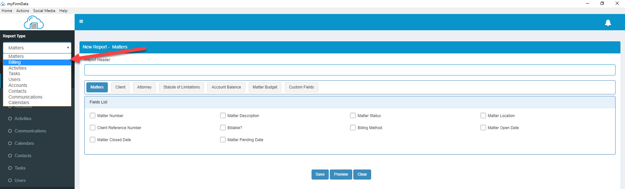Click the Users sidebar circle icon
Viewport: 625px width, 189px height.
(10, 181)
